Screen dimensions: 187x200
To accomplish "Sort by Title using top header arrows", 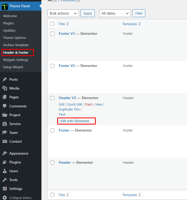I will [x=68, y=24].
